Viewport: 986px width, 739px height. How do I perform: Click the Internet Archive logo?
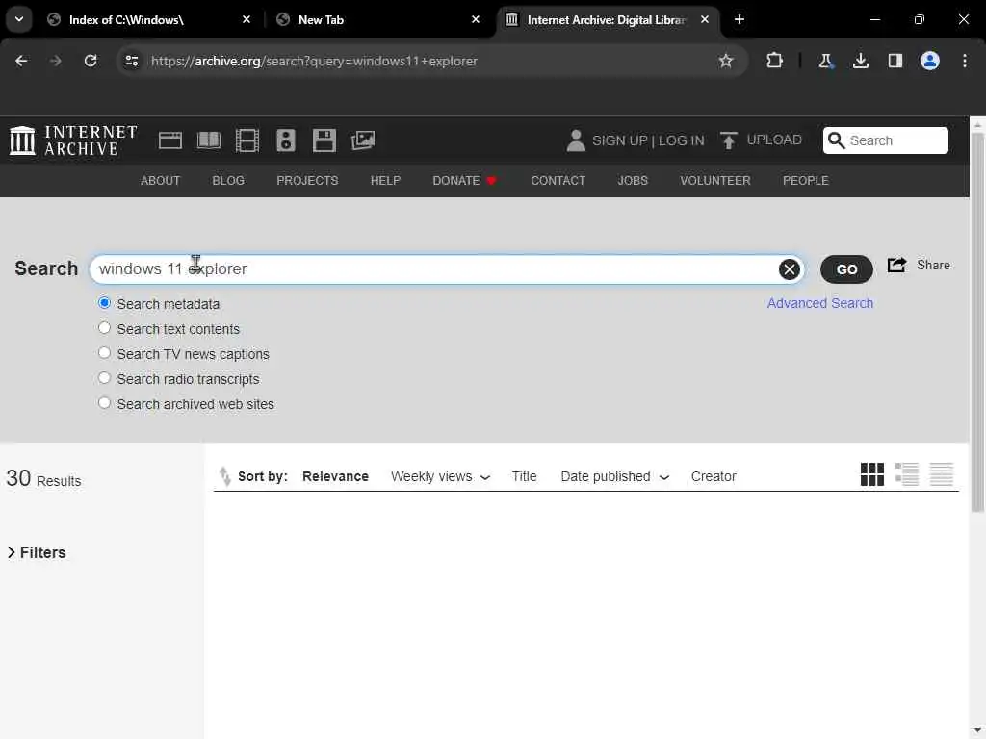(73, 140)
